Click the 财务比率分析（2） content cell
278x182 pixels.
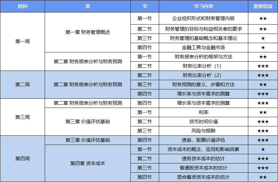203,75
